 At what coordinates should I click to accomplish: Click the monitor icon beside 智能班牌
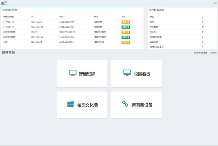(x=73, y=73)
